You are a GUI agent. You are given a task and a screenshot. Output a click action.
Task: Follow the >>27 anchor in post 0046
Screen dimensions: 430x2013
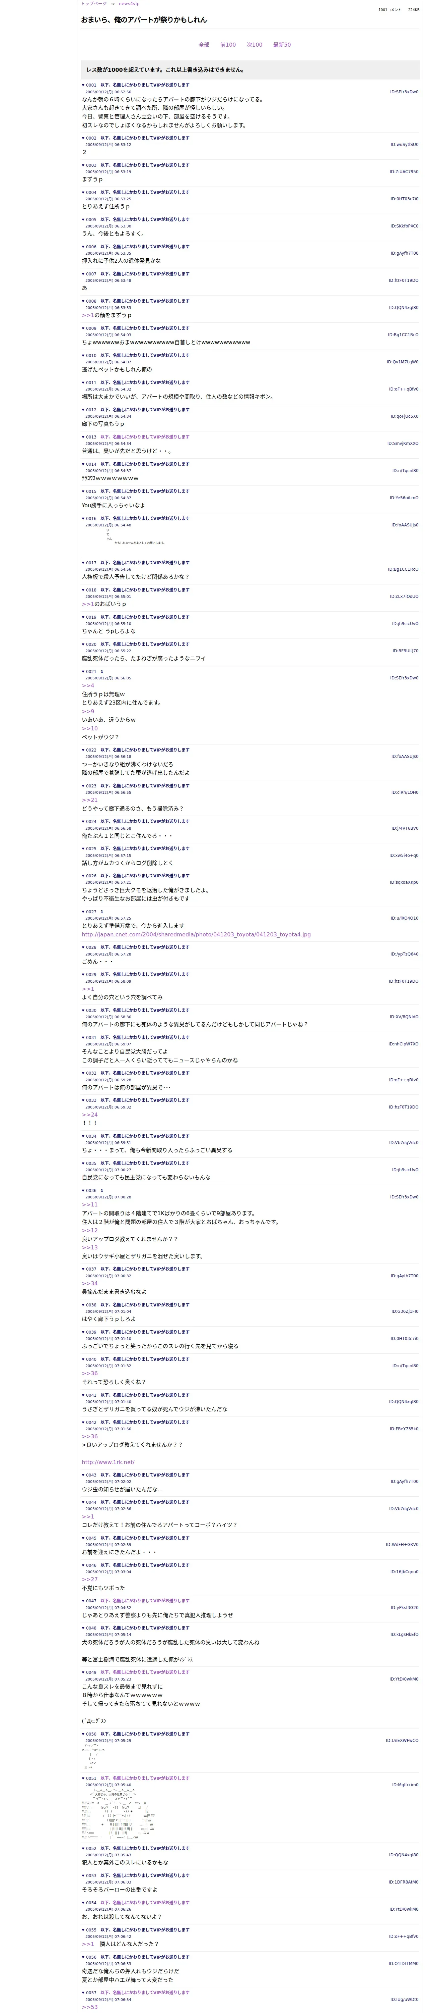point(90,1579)
